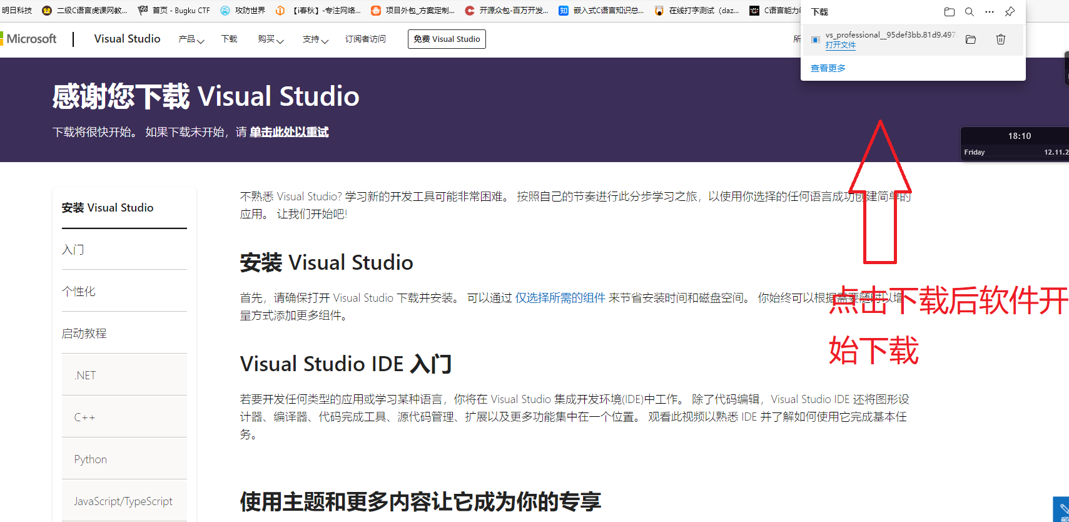Click the 免费 Visual Studio button
This screenshot has height=522, width=1069.
click(x=447, y=39)
